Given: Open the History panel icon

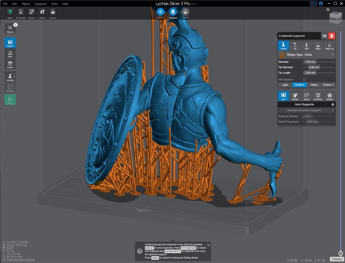Looking at the screenshot, I should click(x=32, y=13).
